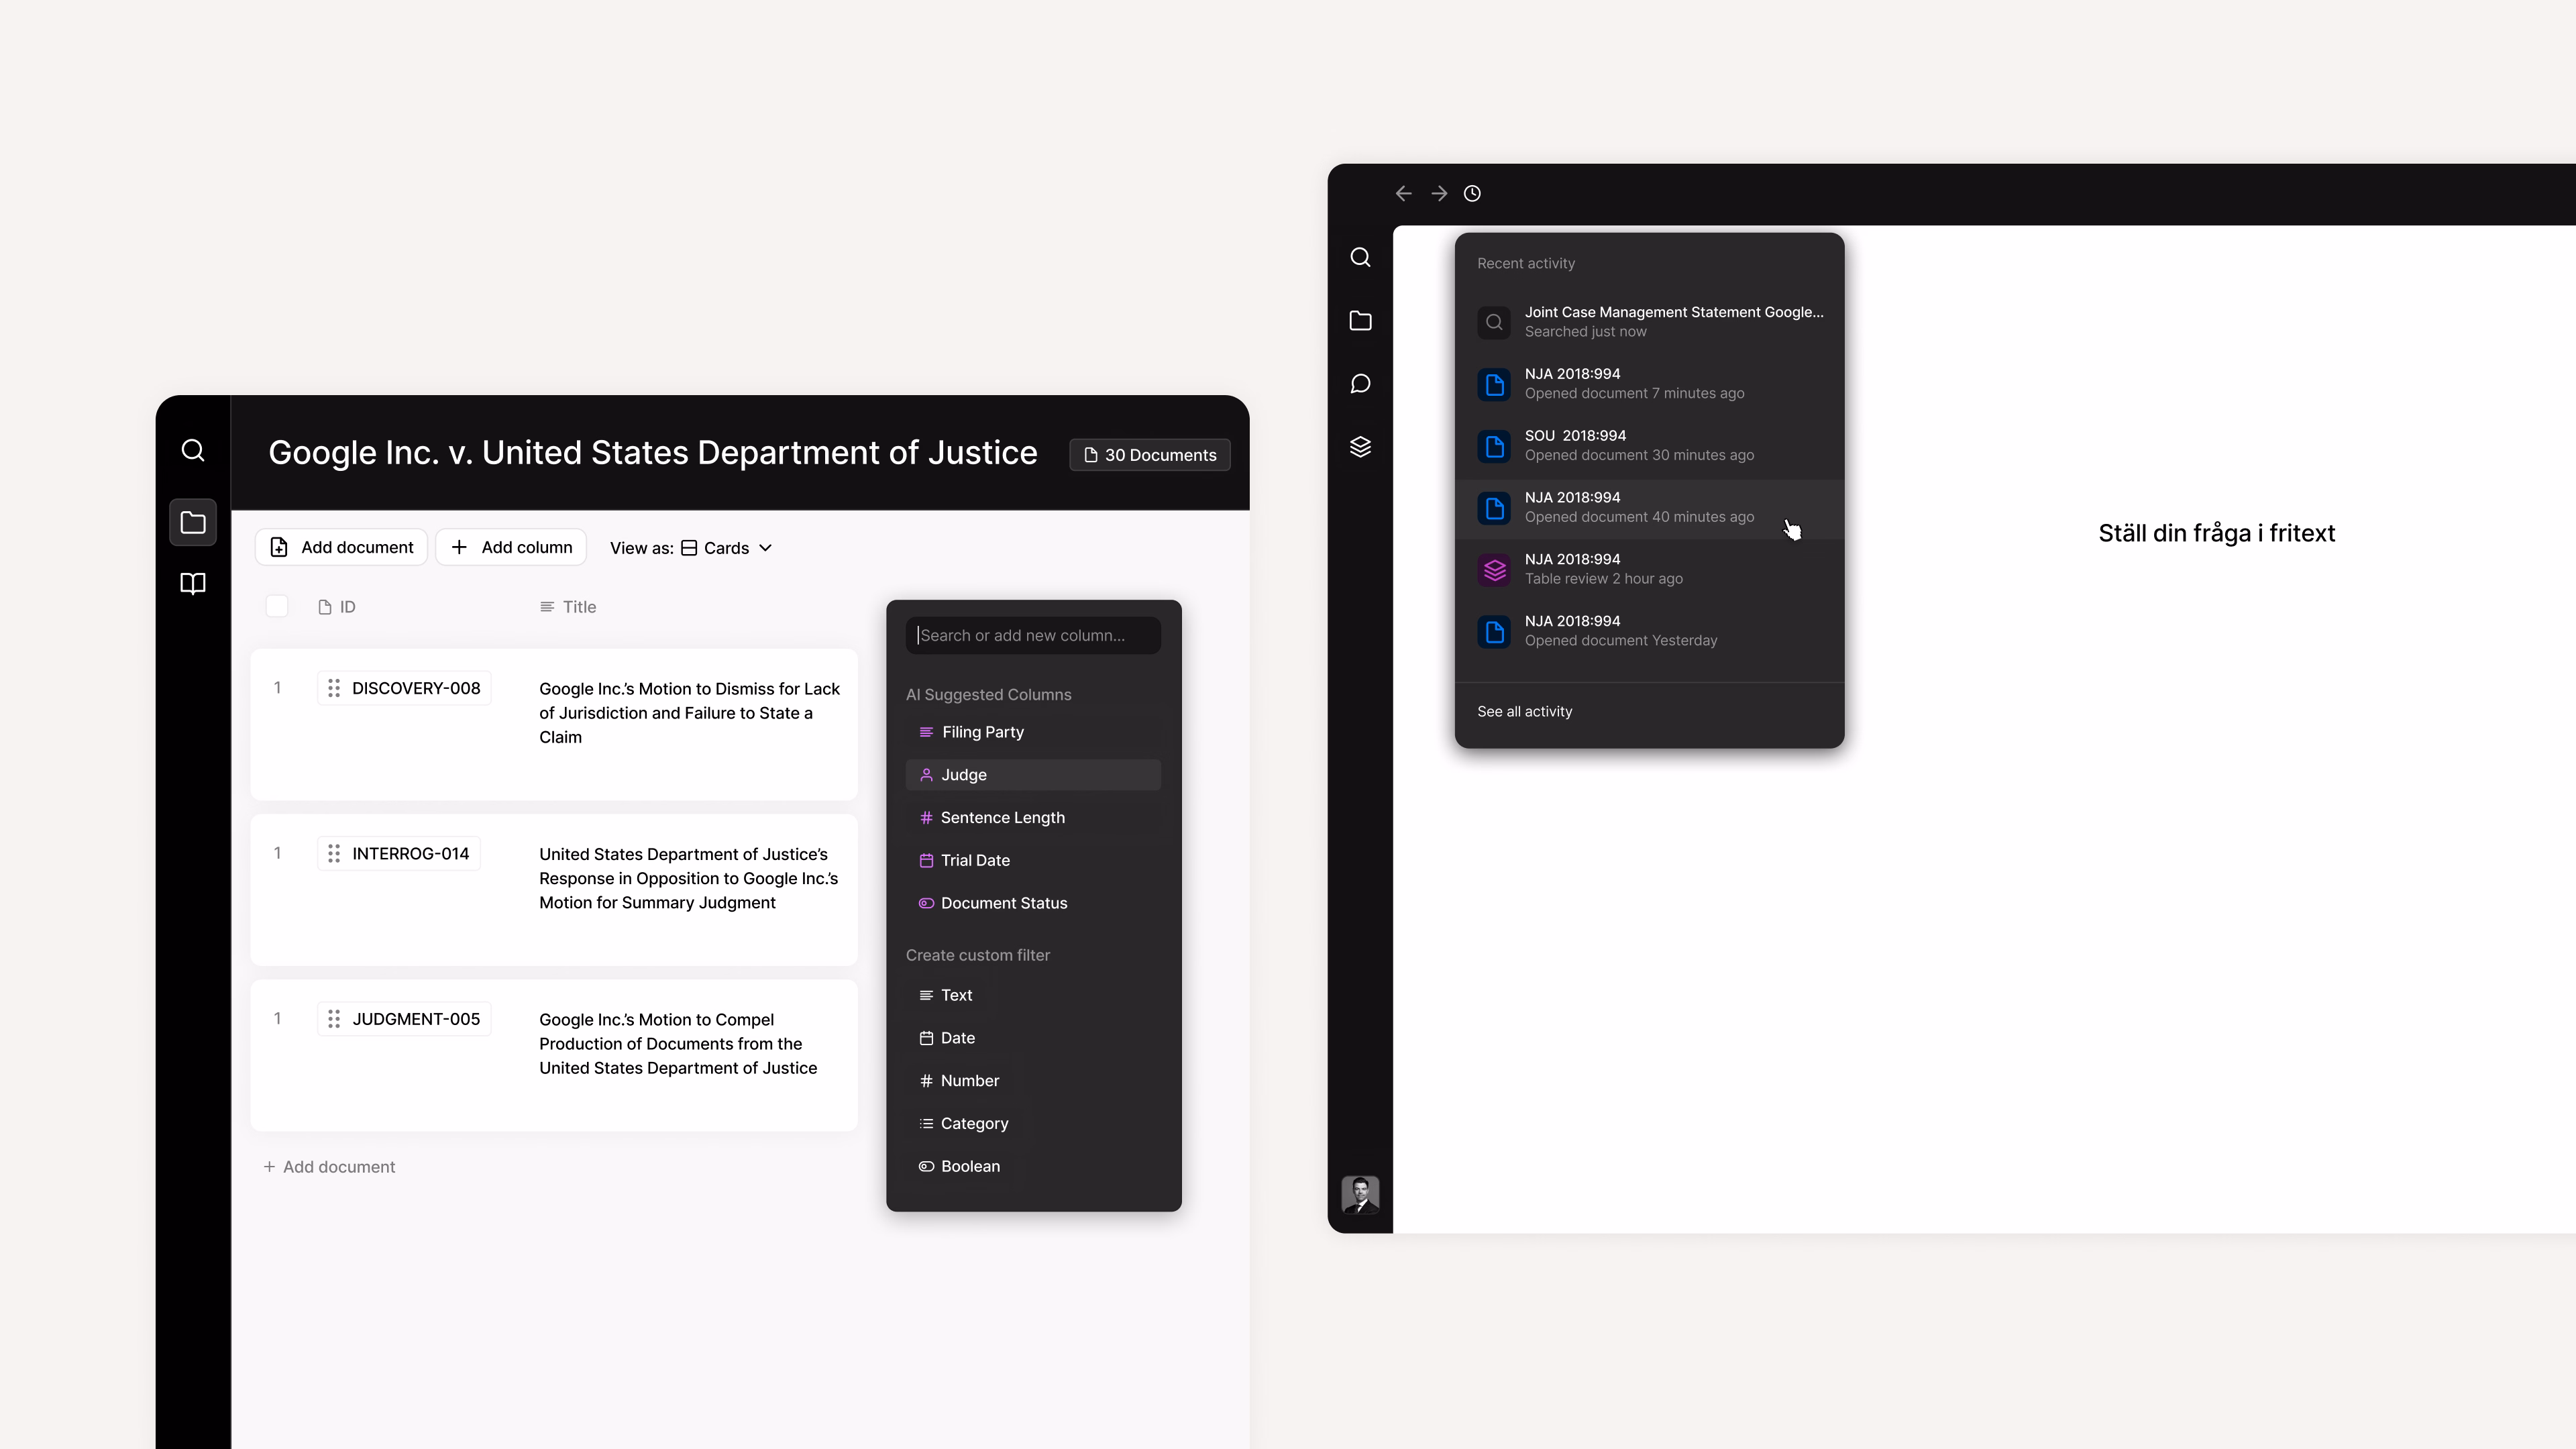This screenshot has width=2576, height=1449.
Task: Click the Search or add new column field
Action: [1033, 635]
